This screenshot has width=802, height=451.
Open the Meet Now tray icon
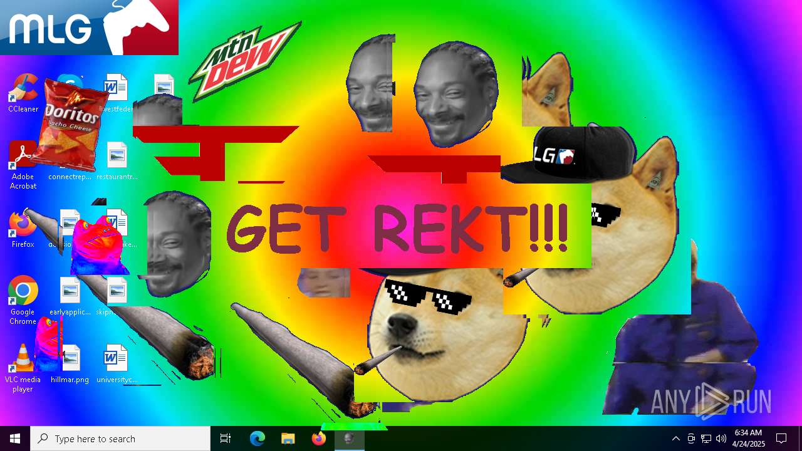pos(691,438)
